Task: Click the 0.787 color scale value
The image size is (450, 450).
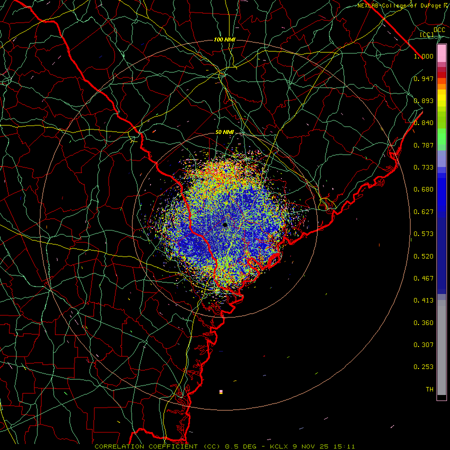Action: pos(423,145)
